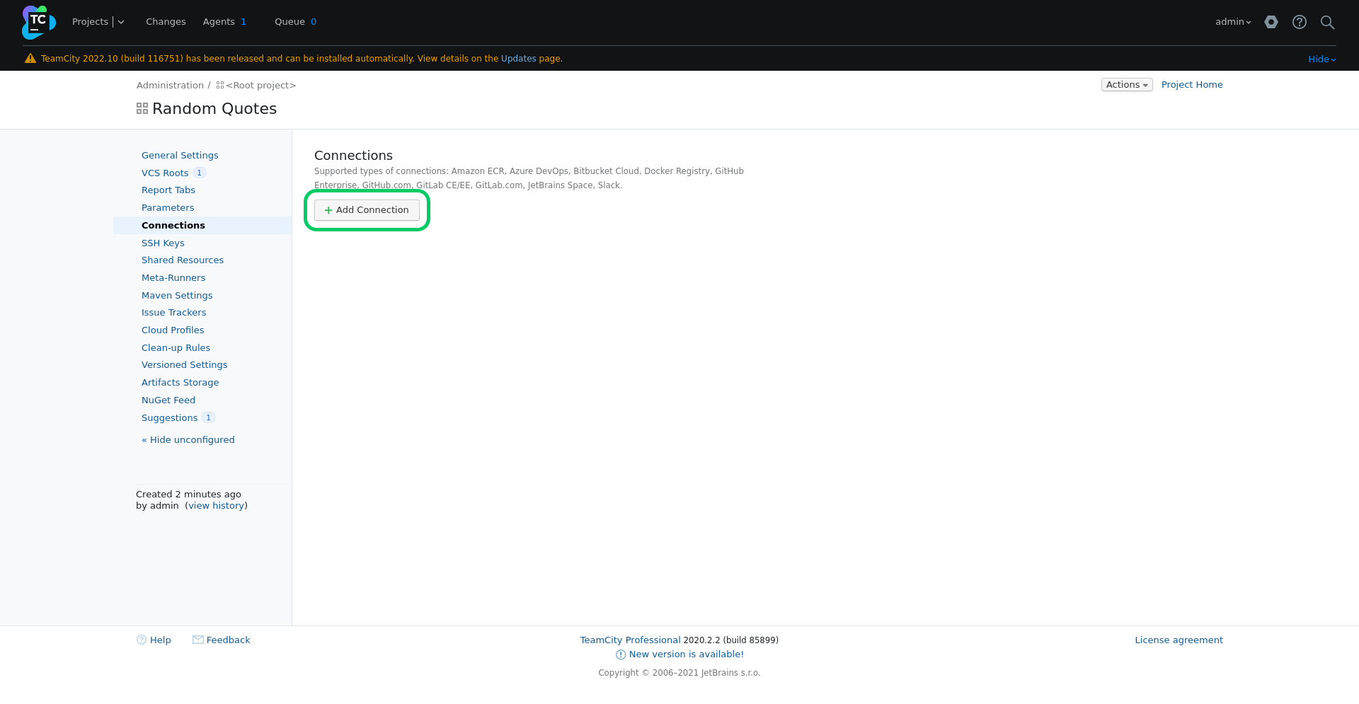Follow the Updates page link in banner
The height and width of the screenshot is (704, 1359).
tap(519, 59)
